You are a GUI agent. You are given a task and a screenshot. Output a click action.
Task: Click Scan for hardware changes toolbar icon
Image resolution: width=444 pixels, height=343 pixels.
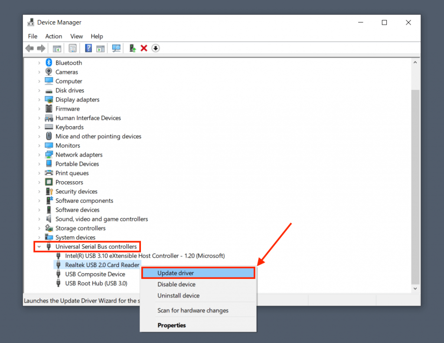click(116, 48)
